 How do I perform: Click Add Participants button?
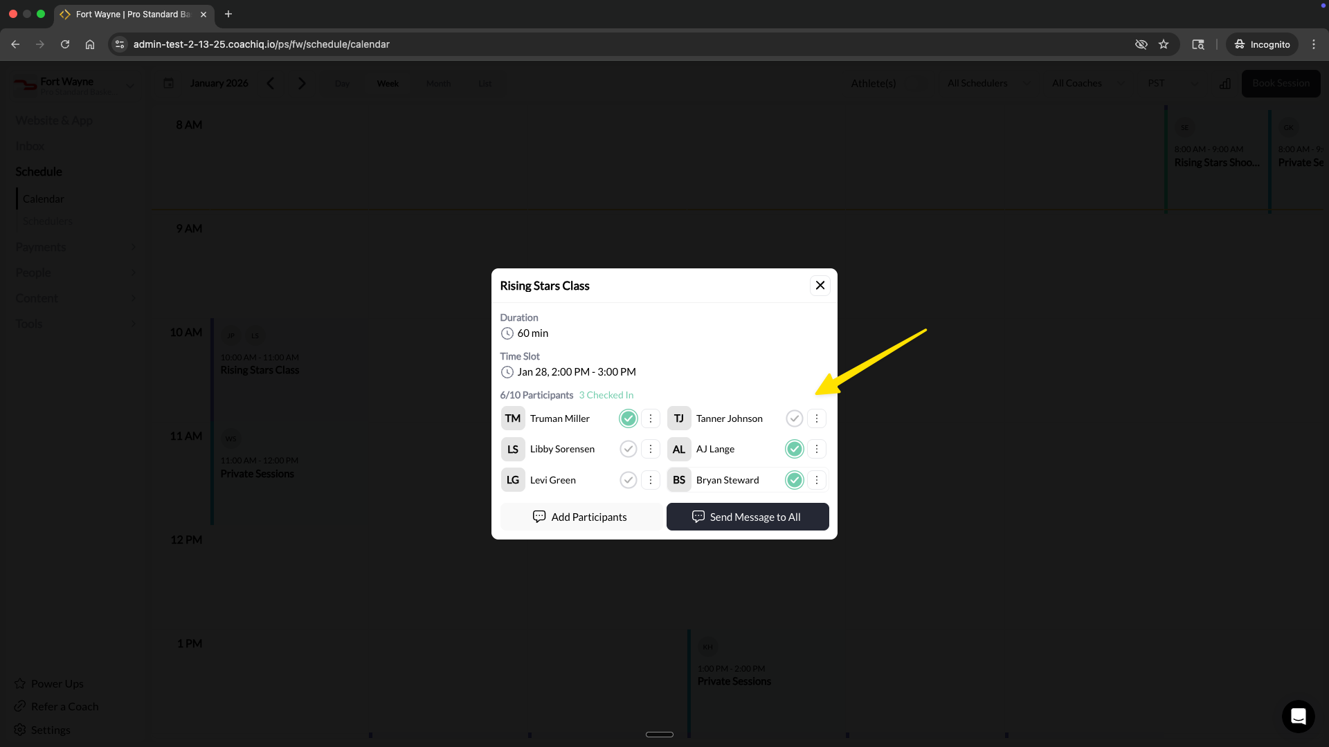(x=580, y=517)
